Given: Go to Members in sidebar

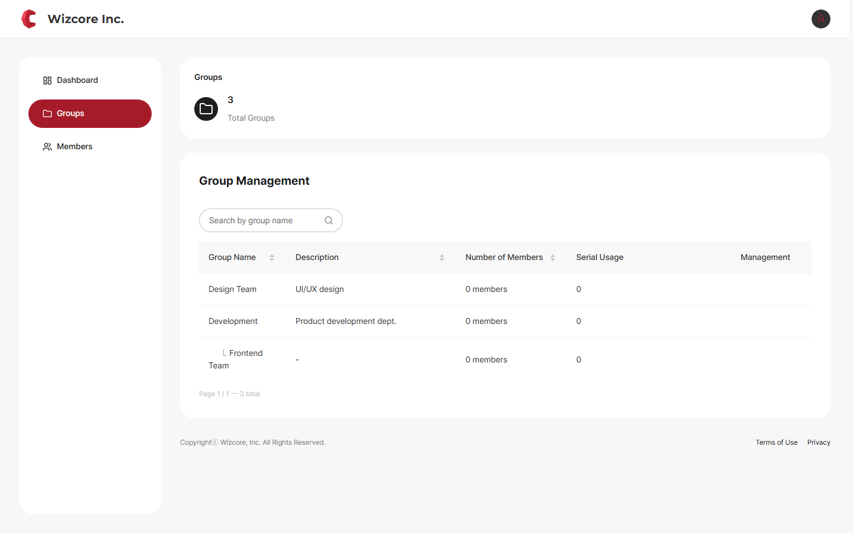Looking at the screenshot, I should pos(90,147).
